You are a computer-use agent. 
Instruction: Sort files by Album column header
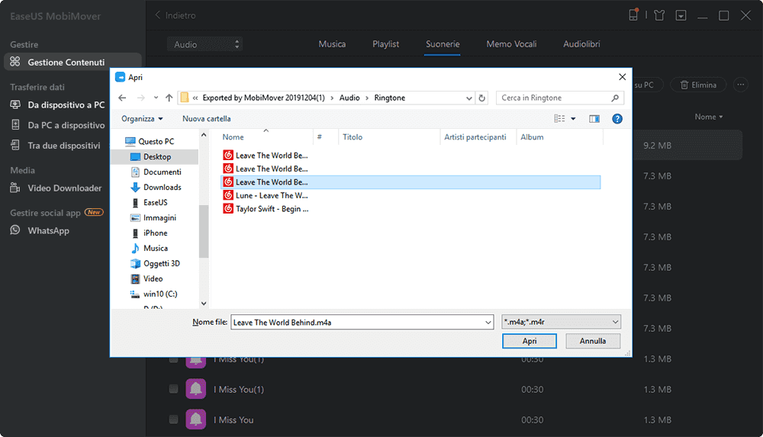(x=532, y=137)
